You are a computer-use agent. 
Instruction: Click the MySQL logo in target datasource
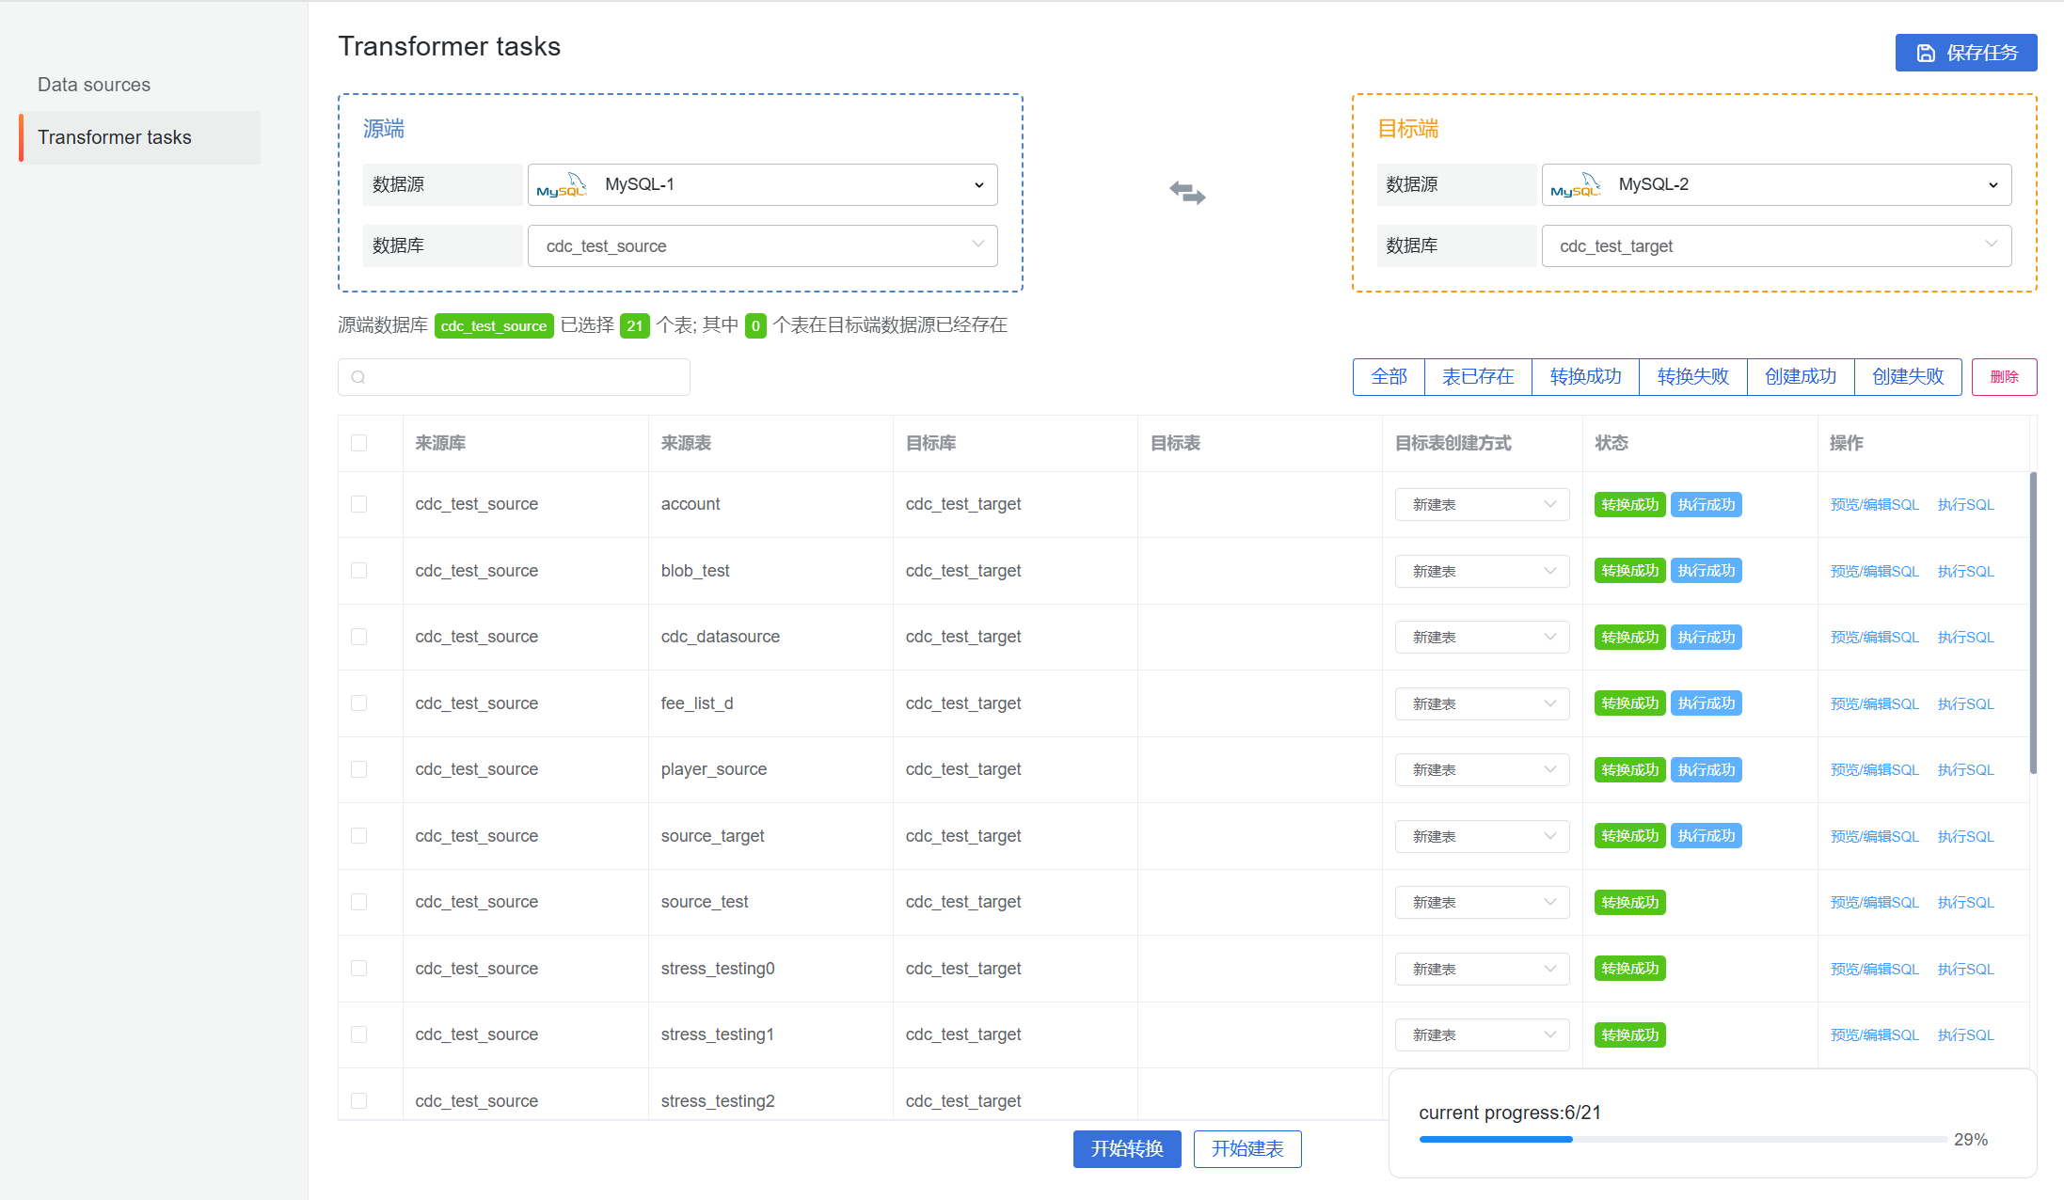[x=1575, y=185]
